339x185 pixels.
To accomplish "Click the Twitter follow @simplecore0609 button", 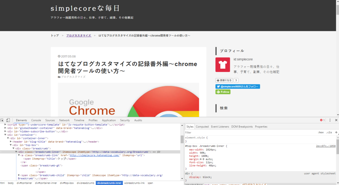I will (x=238, y=87).
